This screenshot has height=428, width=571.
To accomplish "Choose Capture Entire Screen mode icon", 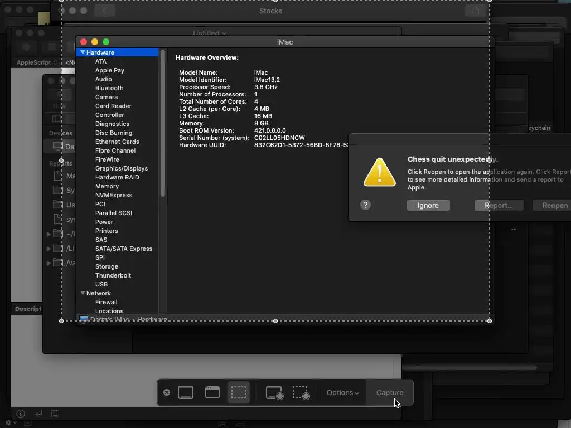I will (x=186, y=392).
